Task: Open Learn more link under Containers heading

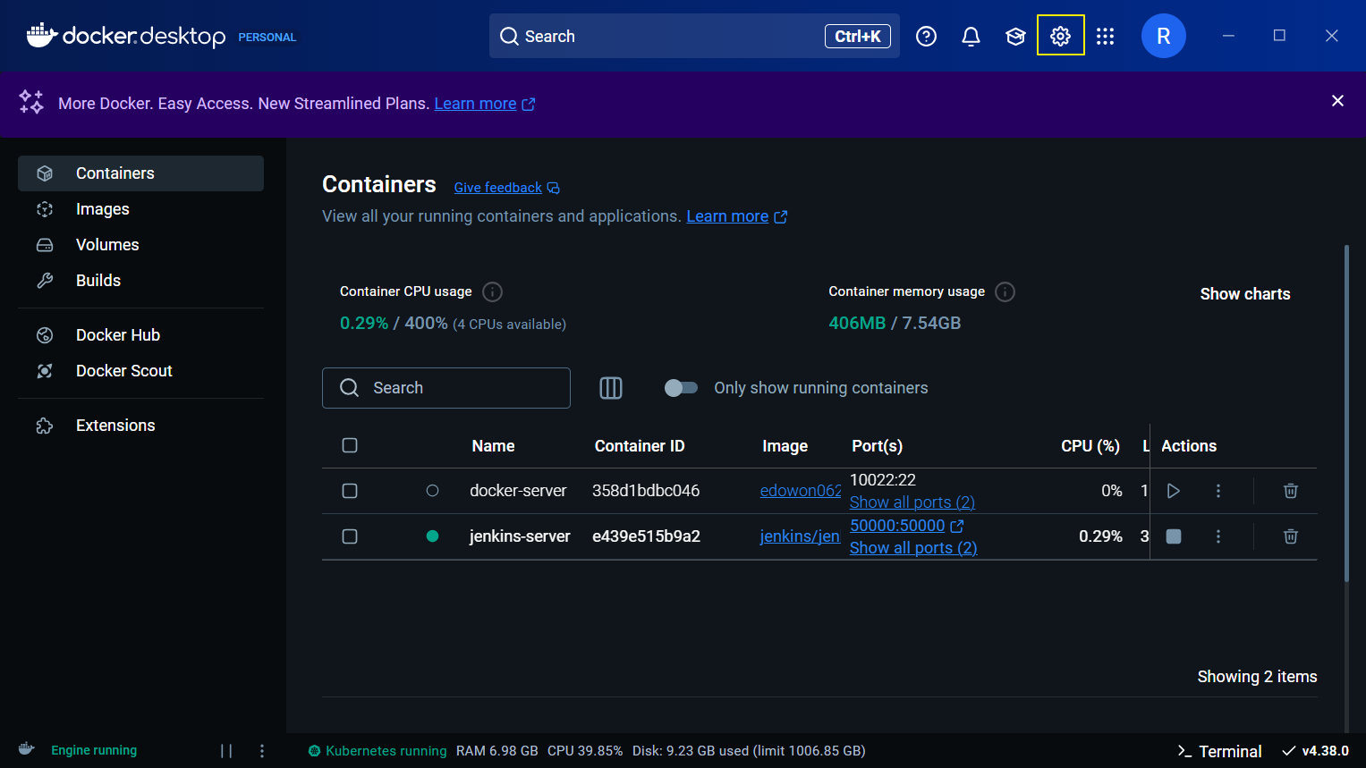Action: coord(736,216)
